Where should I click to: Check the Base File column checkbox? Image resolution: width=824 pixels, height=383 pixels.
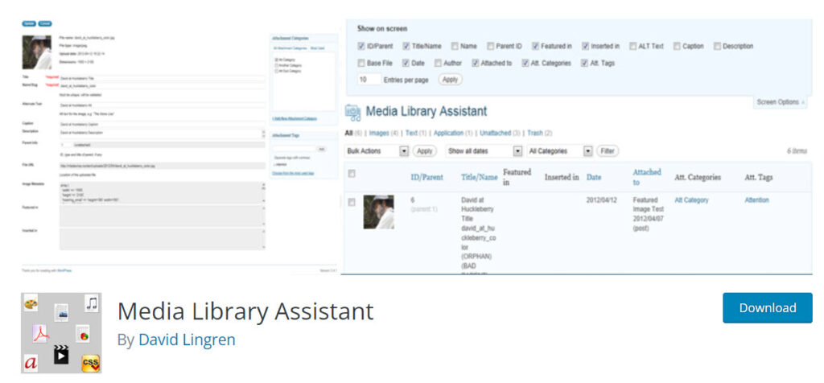[x=361, y=63]
